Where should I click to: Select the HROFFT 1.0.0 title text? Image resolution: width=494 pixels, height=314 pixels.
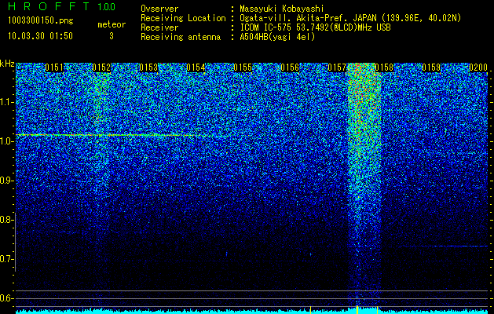point(62,6)
